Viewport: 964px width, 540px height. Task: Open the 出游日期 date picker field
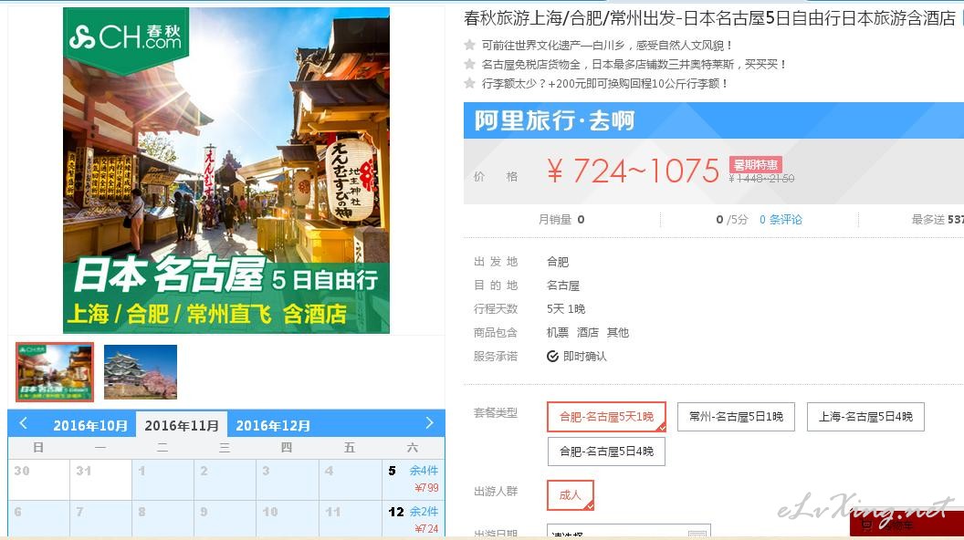[x=628, y=532]
